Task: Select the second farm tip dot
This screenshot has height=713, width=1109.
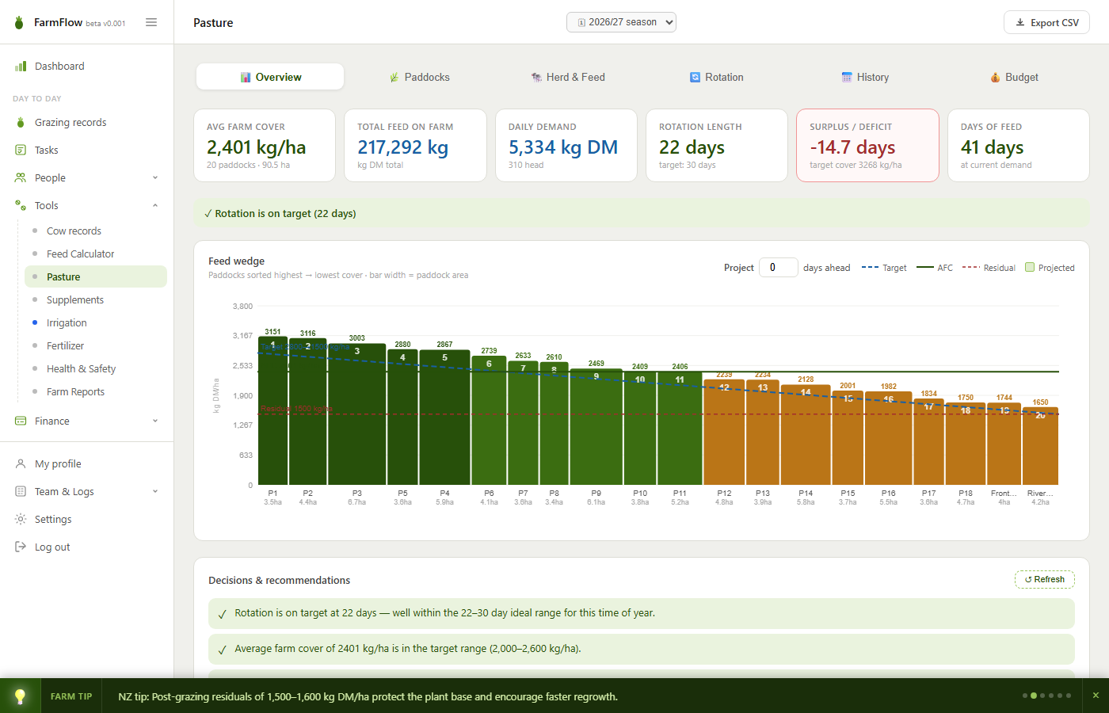Action: coord(1034,696)
